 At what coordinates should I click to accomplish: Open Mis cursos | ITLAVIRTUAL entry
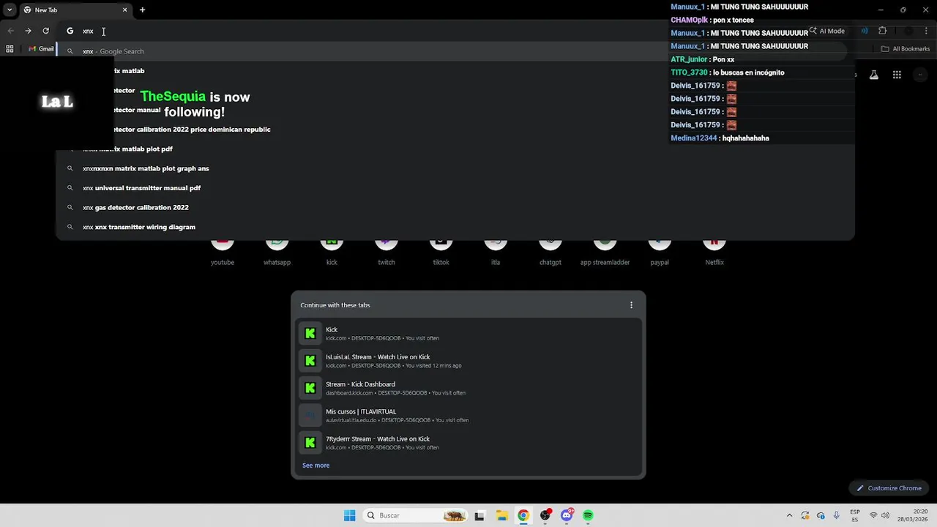click(x=468, y=415)
